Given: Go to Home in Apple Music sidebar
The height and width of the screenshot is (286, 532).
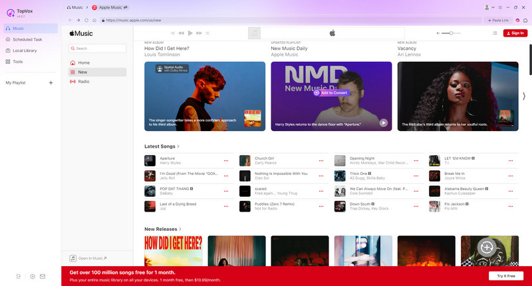Looking at the screenshot, I should (97, 63).
